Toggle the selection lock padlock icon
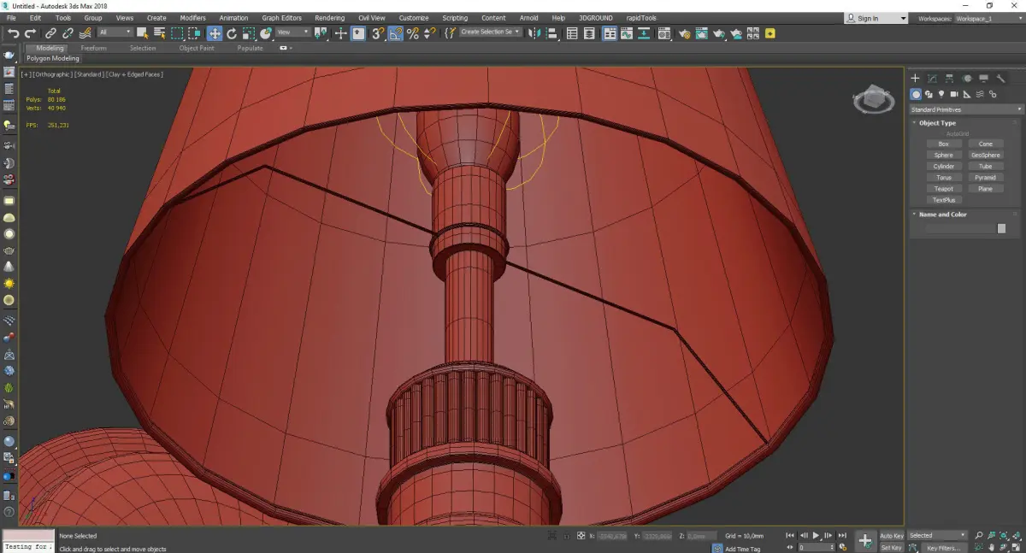Image resolution: width=1026 pixels, height=553 pixels. 567,536
